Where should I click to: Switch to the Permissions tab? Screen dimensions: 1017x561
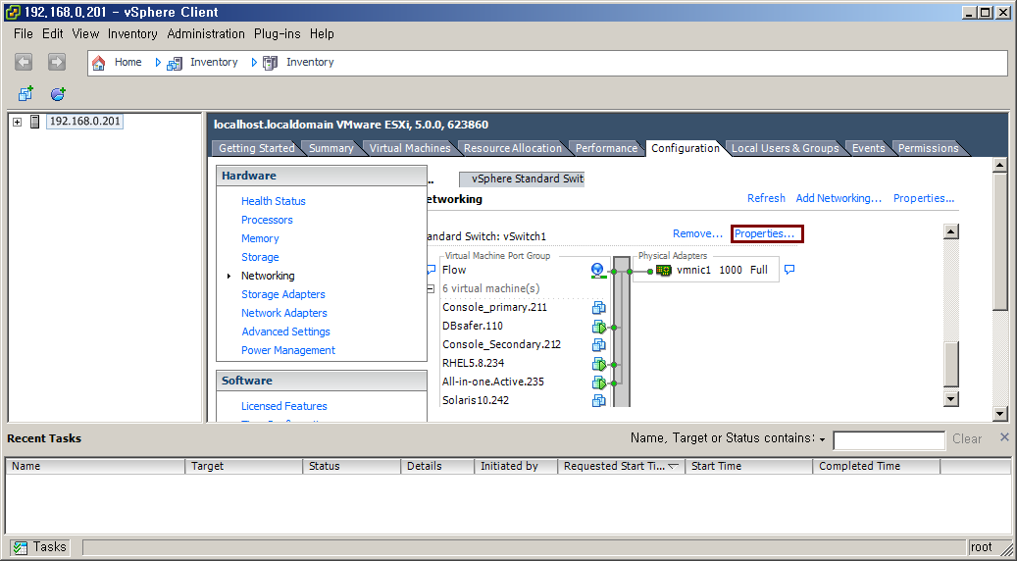tap(928, 148)
